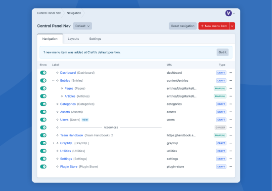Open user account dropdown chevron
The image size is (272, 191).
[234, 13]
